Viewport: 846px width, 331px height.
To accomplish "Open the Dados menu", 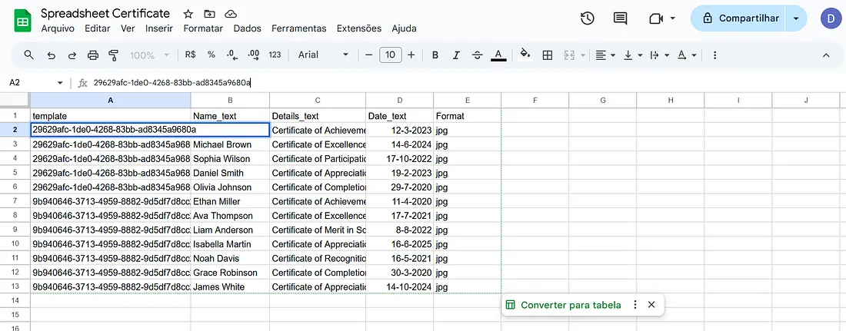I will (x=247, y=28).
